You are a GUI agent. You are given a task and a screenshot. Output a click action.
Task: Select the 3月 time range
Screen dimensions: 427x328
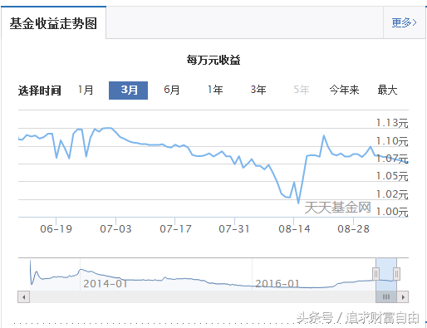click(x=128, y=91)
